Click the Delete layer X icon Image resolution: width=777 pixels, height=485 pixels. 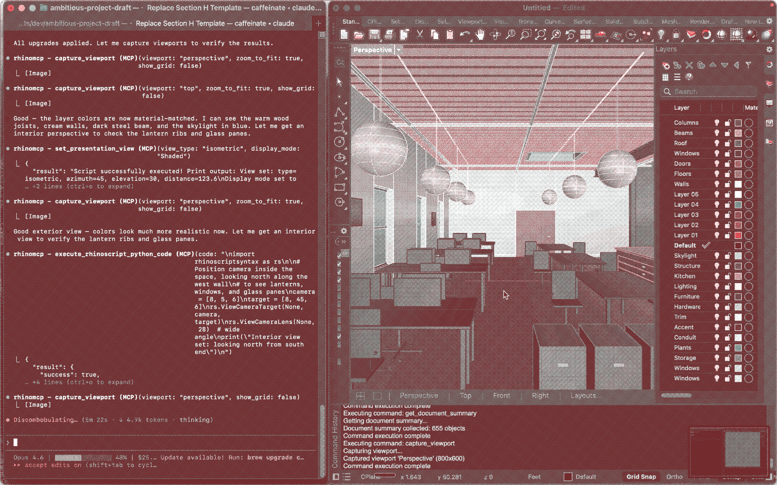coord(689,65)
